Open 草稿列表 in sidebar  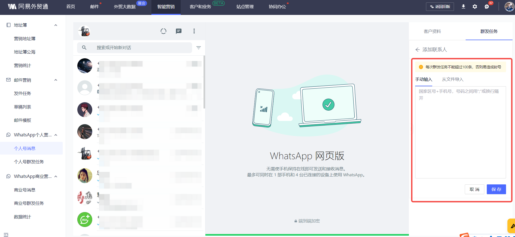pos(23,107)
